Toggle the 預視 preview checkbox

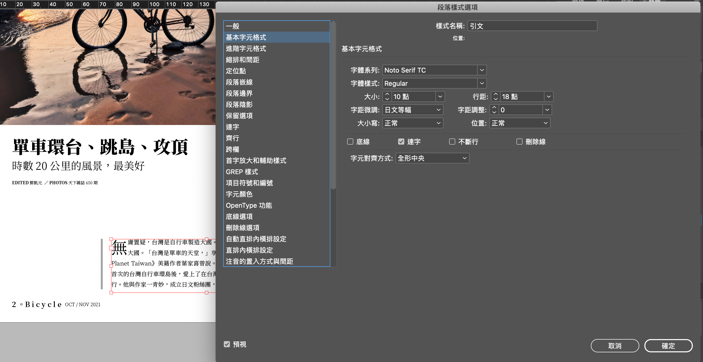(x=227, y=344)
